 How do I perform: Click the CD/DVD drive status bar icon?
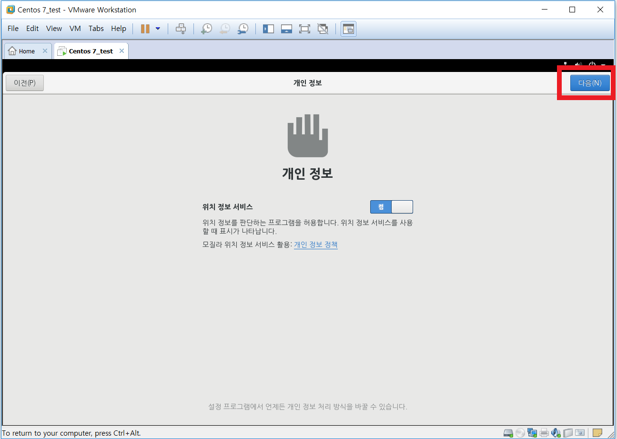pyautogui.click(x=520, y=433)
